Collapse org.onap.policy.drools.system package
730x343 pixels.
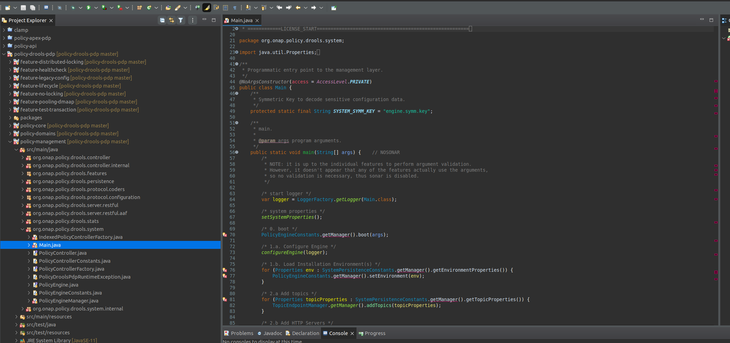(22, 229)
